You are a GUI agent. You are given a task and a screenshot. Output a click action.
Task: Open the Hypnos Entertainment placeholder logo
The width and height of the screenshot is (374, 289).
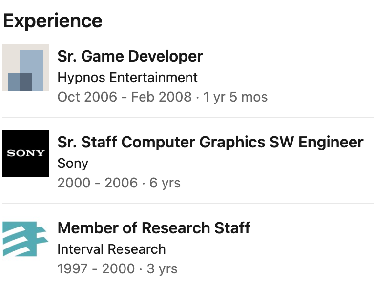click(x=26, y=67)
